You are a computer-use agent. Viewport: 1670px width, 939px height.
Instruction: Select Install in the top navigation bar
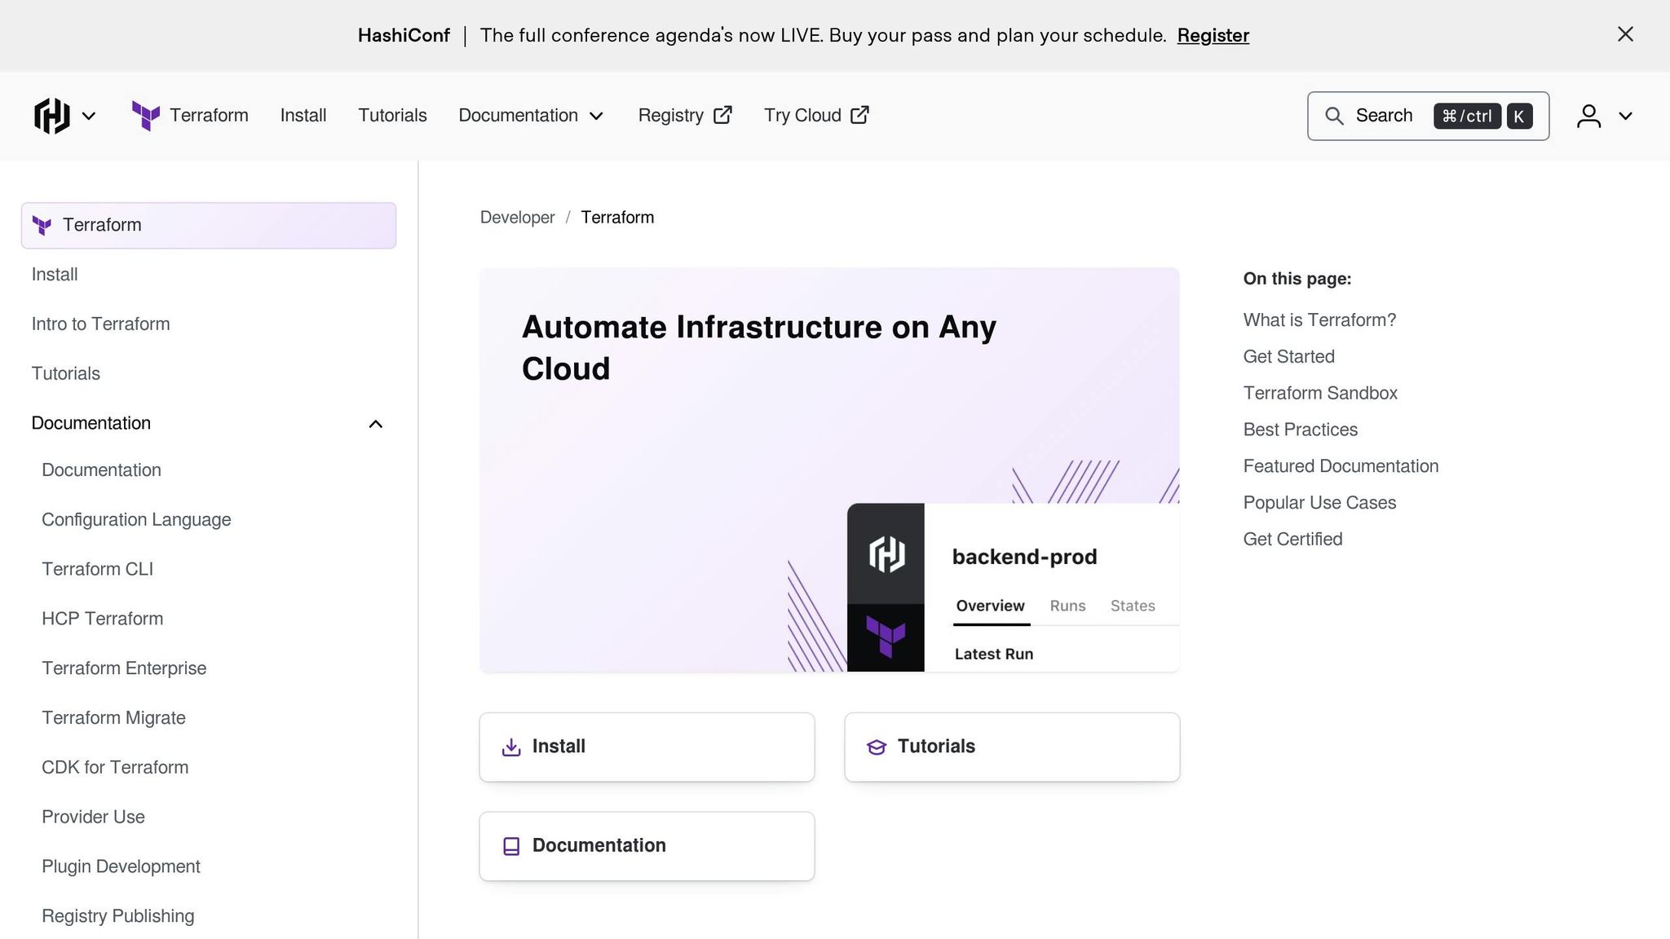303,116
